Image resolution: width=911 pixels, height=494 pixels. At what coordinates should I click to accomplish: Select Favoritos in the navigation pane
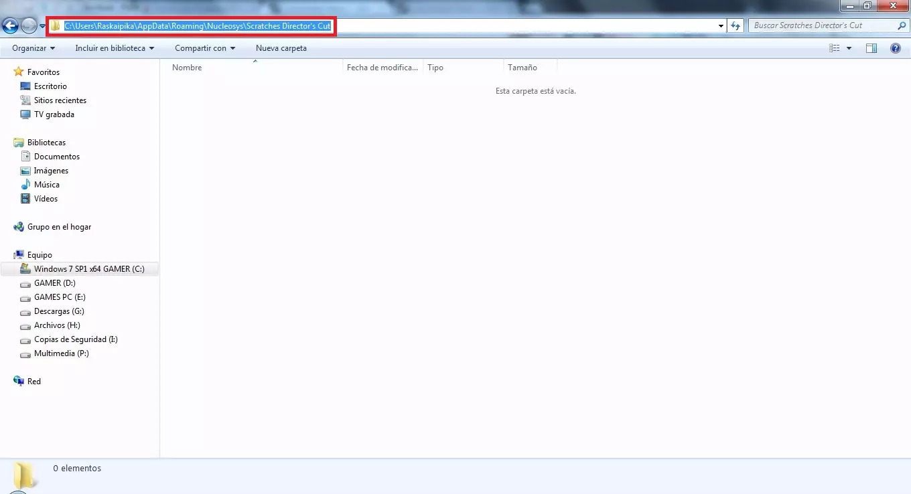[x=44, y=72]
